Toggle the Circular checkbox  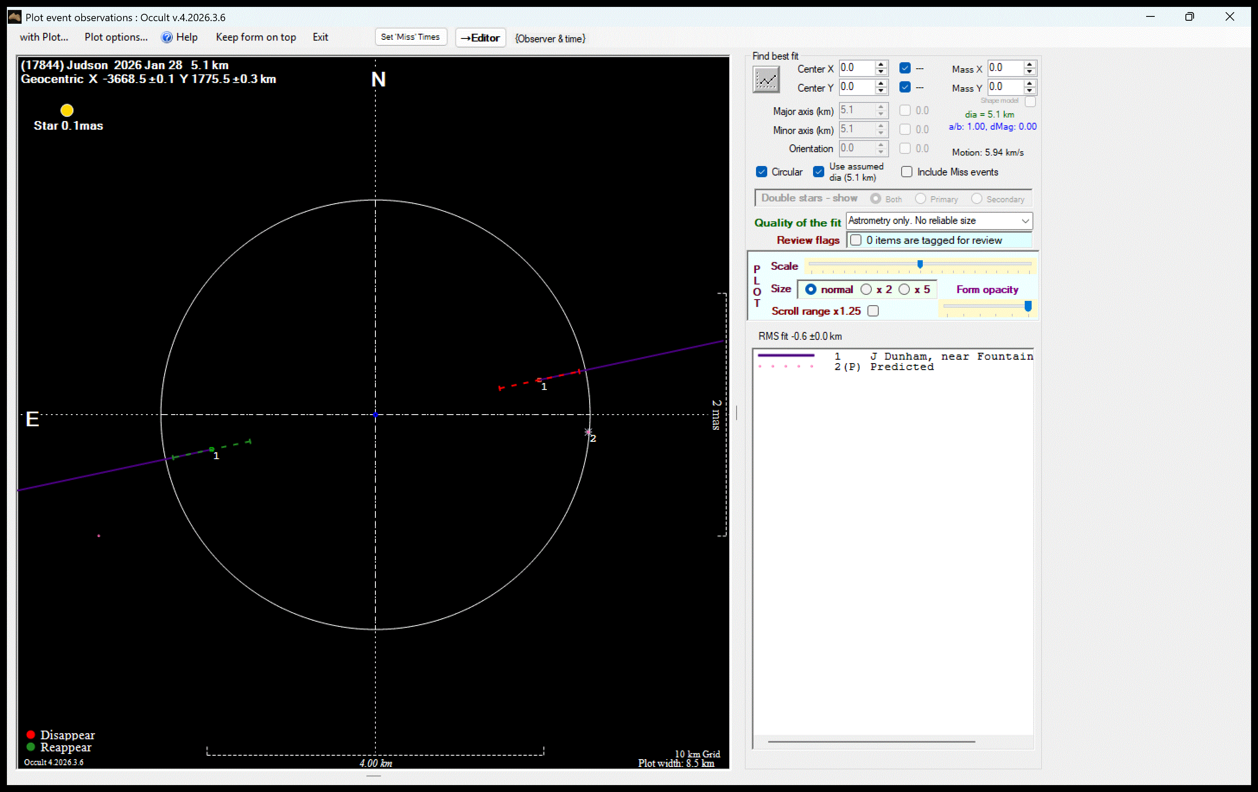(x=762, y=172)
